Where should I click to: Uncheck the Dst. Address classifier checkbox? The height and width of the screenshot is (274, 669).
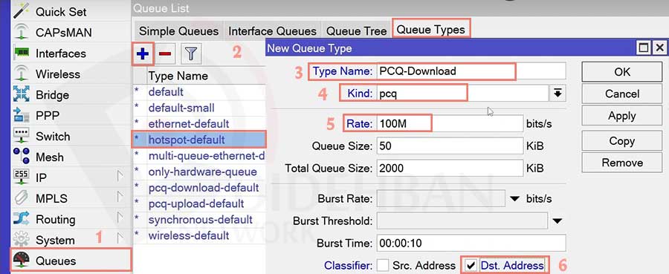pos(471,266)
